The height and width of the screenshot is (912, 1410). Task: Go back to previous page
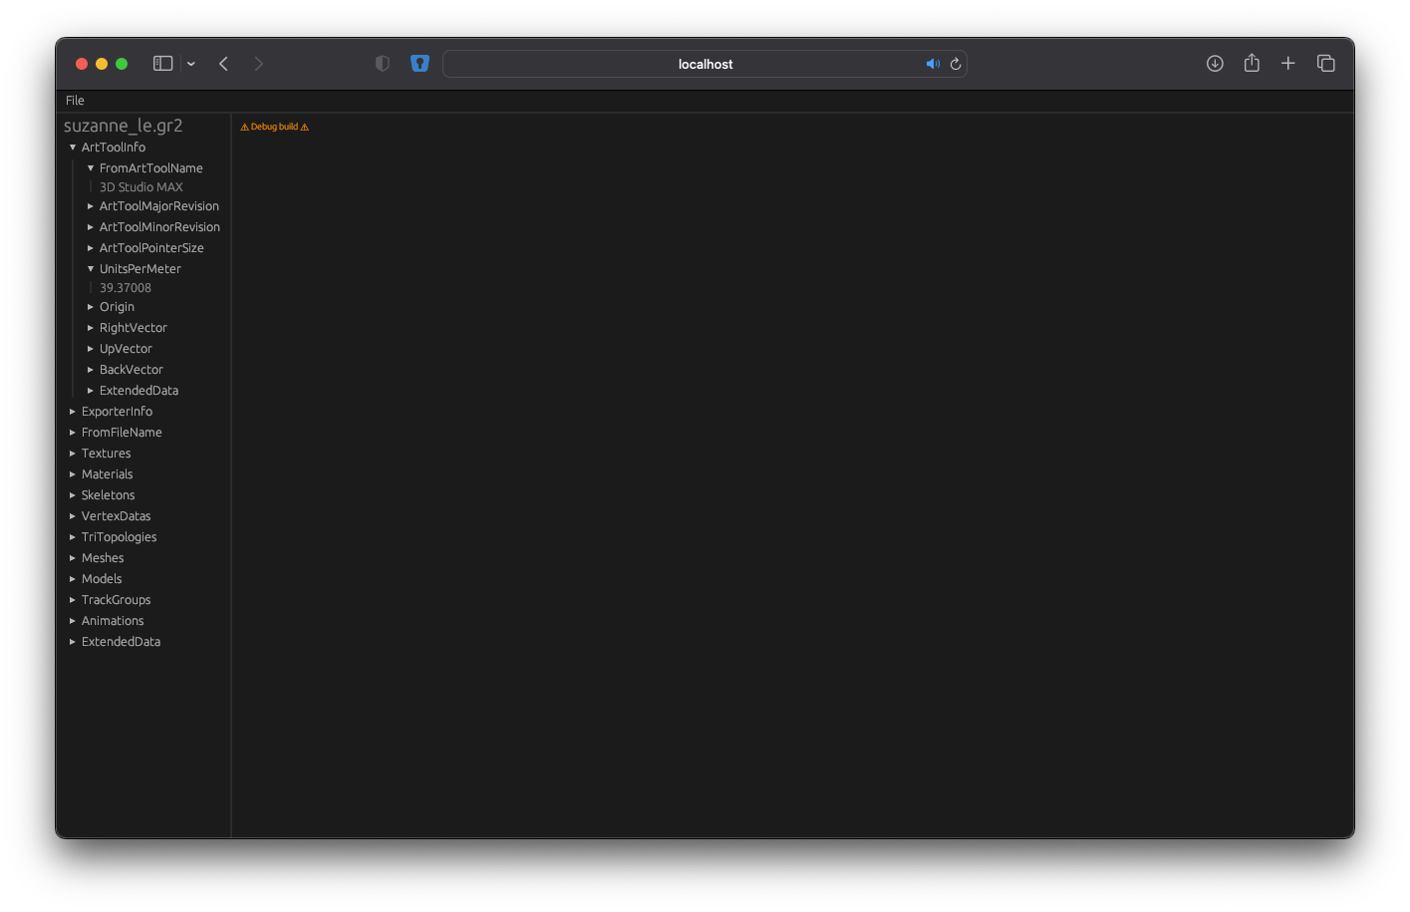coord(224,64)
